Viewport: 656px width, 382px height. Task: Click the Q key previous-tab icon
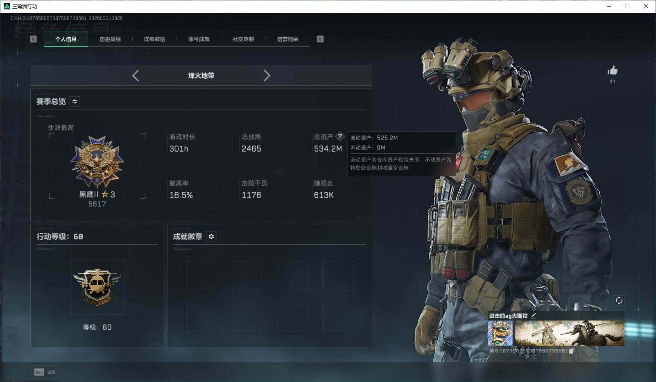(x=34, y=39)
